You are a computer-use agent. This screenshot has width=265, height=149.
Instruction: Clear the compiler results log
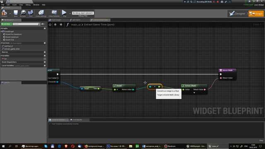point(261,141)
